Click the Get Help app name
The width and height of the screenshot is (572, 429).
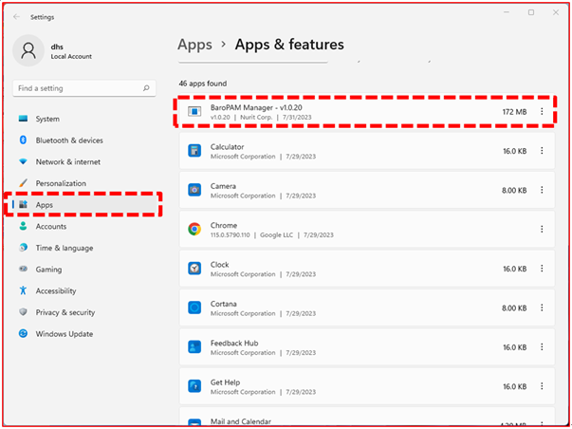click(225, 382)
